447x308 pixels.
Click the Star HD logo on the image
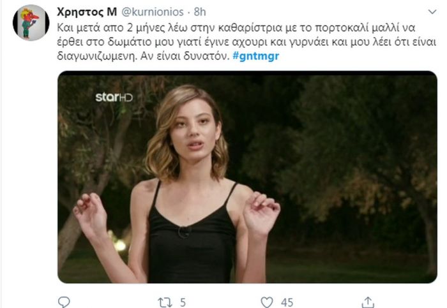click(x=114, y=98)
